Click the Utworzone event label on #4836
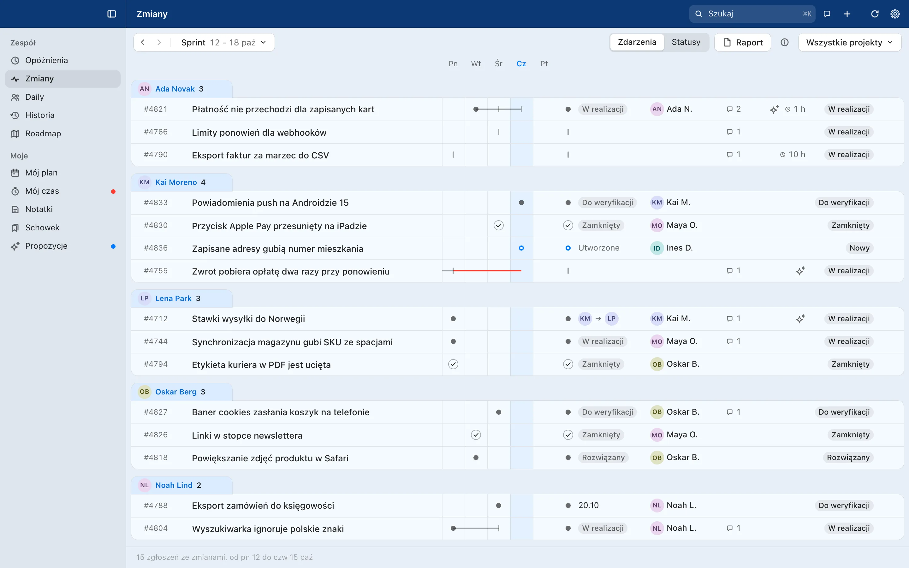909x568 pixels. point(599,248)
